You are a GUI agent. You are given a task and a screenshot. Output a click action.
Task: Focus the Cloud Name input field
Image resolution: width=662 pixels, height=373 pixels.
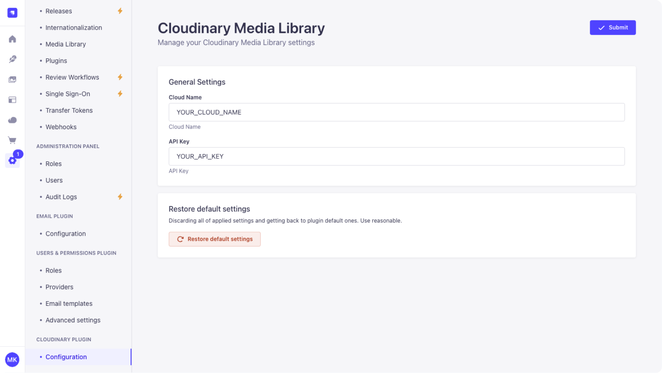click(x=396, y=112)
